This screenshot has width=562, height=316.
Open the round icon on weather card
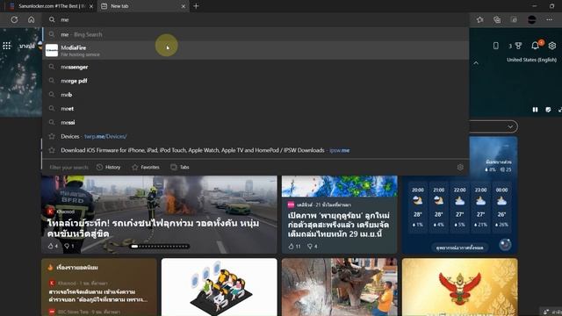pyautogui.click(x=505, y=245)
